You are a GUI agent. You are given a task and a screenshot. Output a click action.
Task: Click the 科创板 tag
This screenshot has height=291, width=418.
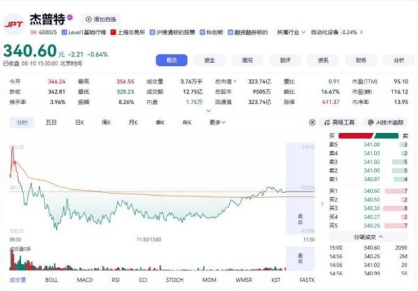click(x=212, y=33)
